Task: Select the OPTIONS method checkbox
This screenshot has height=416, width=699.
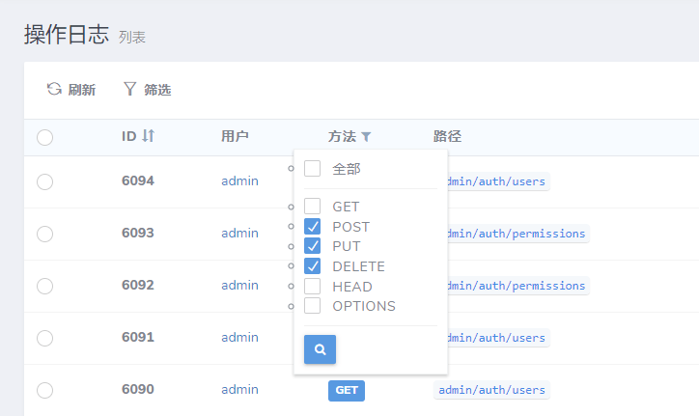Action: point(313,306)
